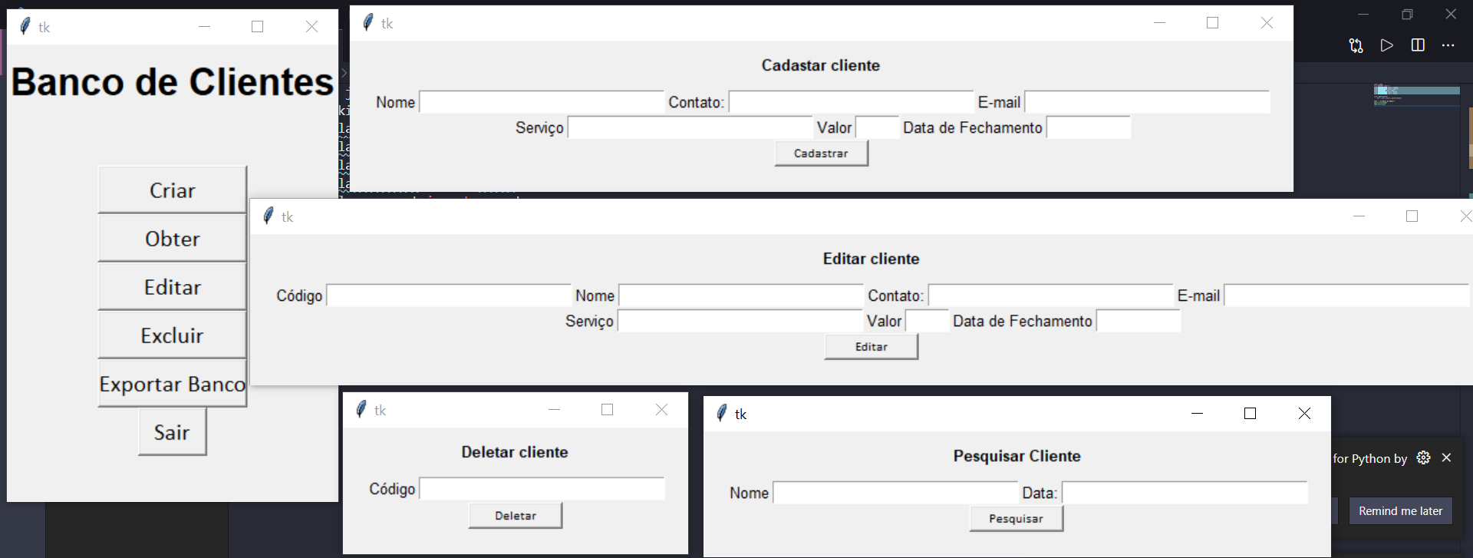This screenshot has height=558, width=1473.
Task: Open the split editor icon top right
Action: coord(1417,45)
